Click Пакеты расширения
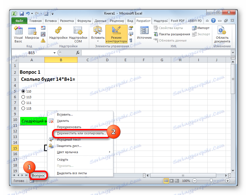This screenshot has width=247, height=195. pyautogui.click(x=172, y=34)
